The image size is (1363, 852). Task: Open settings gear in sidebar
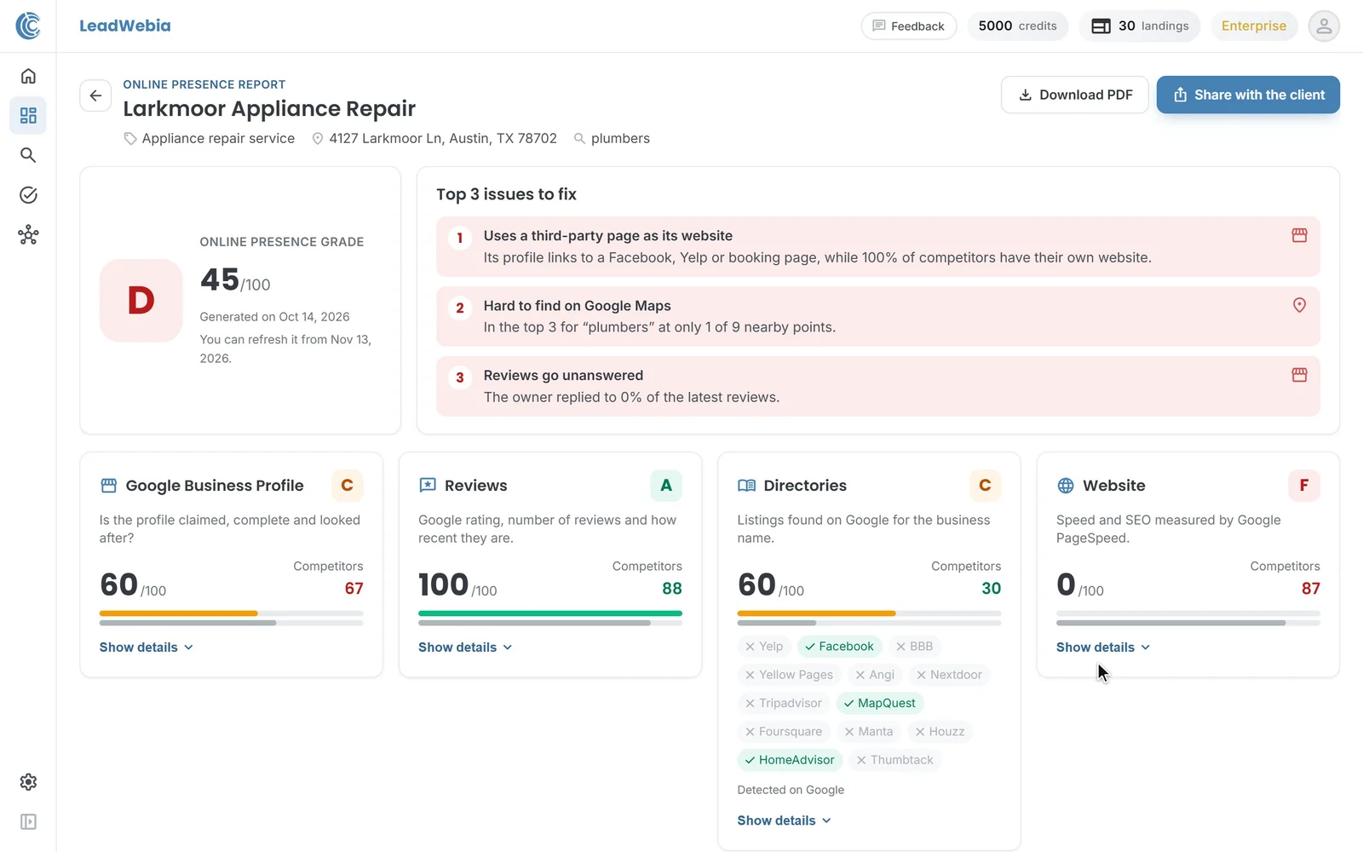[x=28, y=782]
